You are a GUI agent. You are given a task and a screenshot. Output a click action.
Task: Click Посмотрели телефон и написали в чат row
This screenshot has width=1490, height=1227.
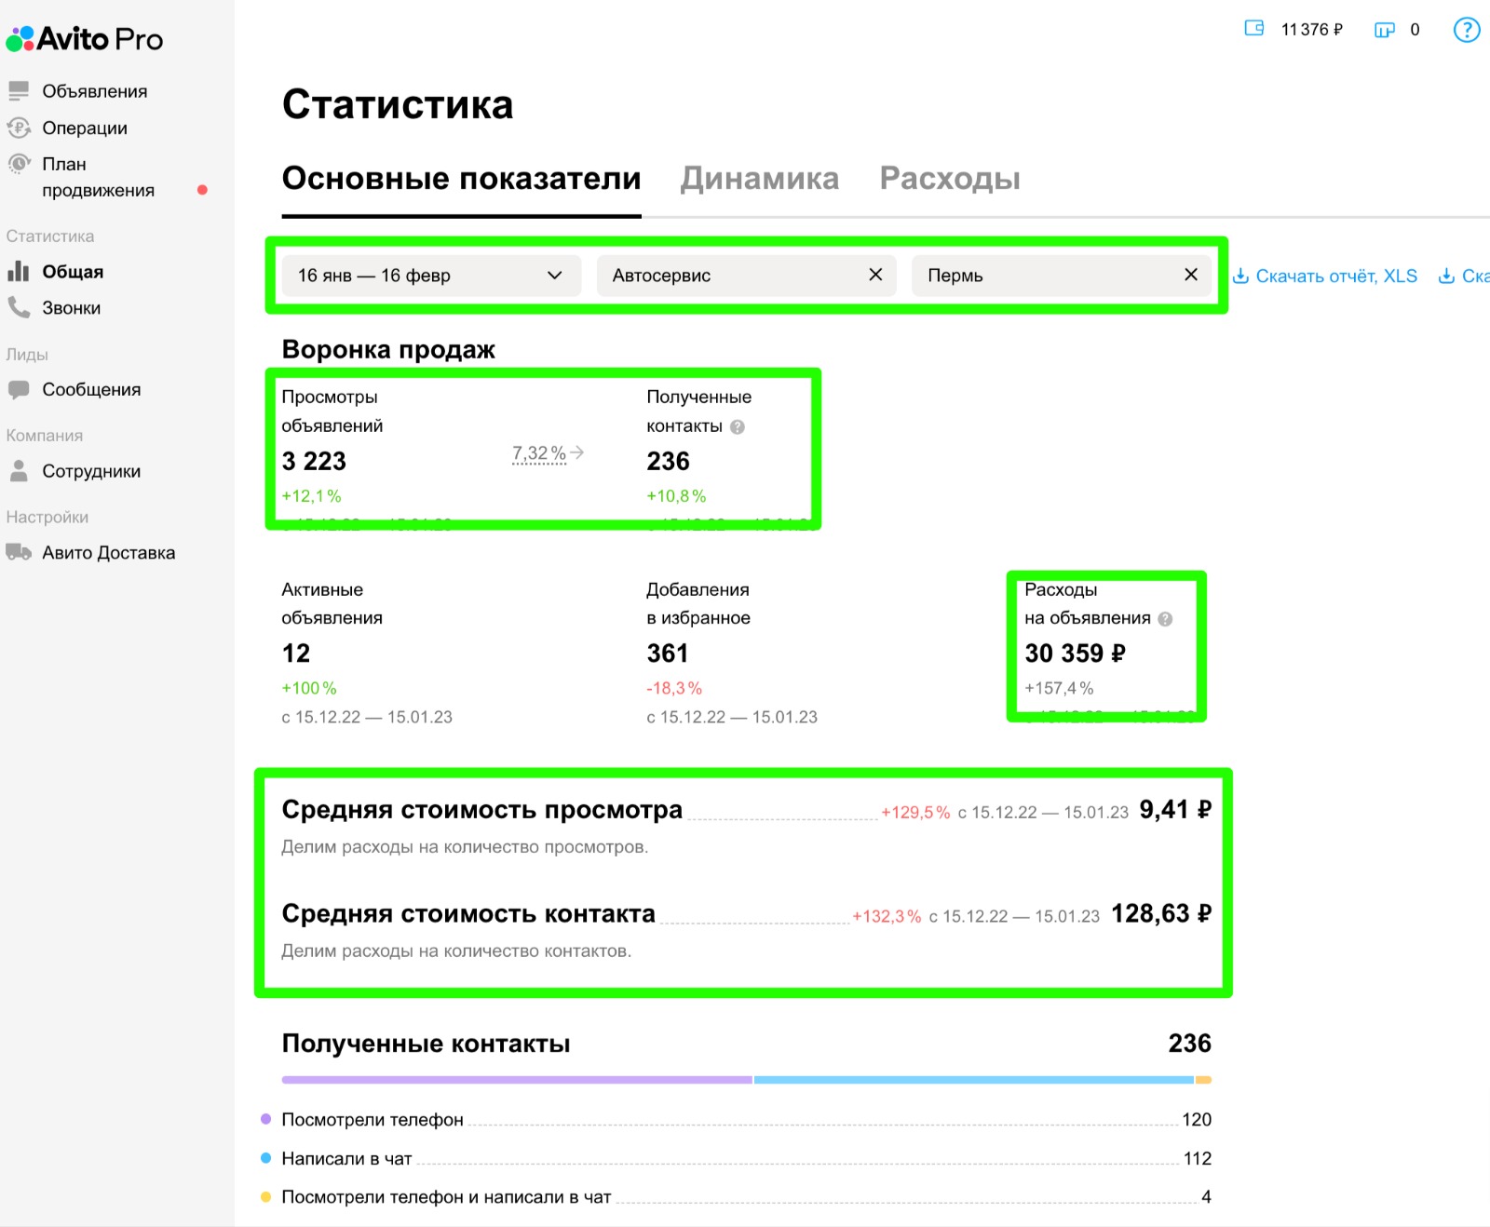(x=736, y=1197)
